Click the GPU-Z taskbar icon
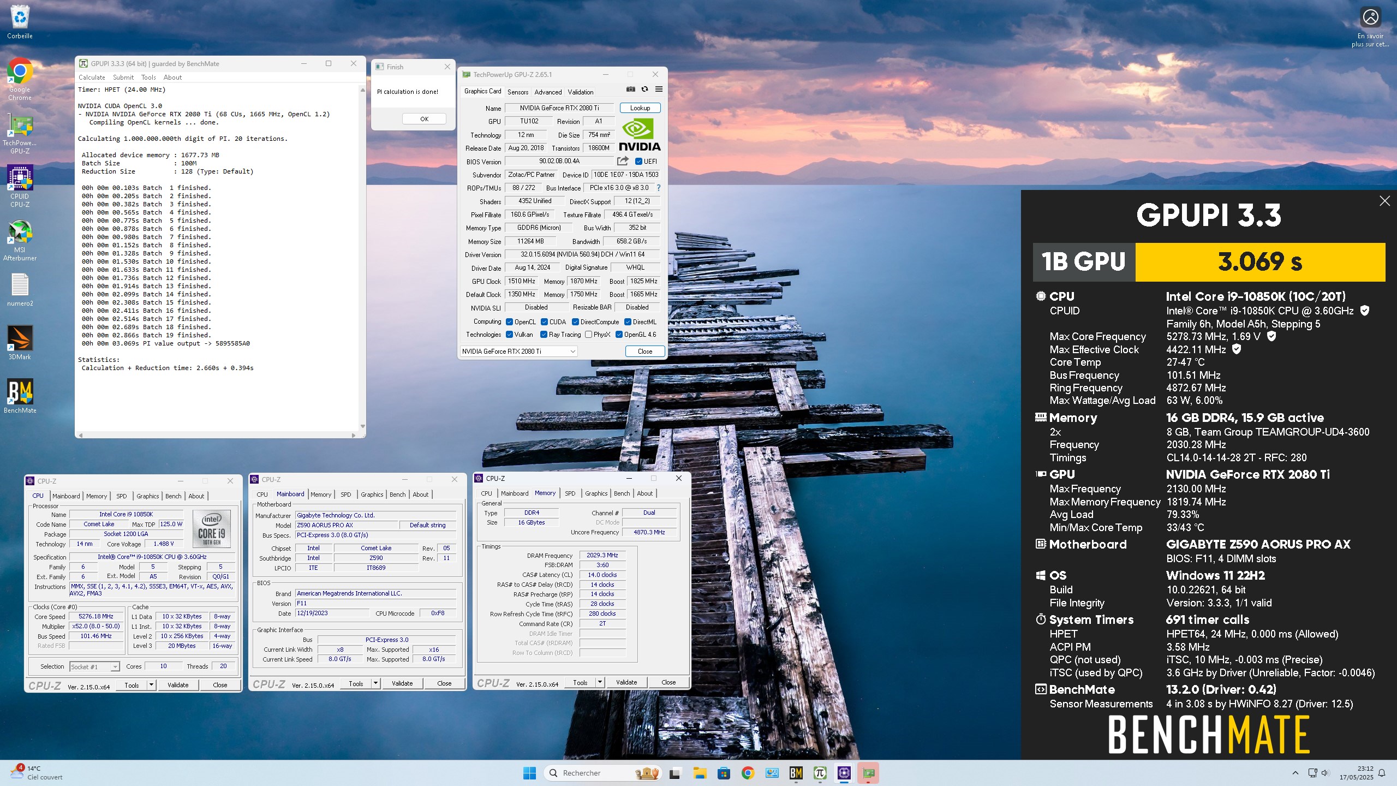Viewport: 1397px width, 786px height. pyautogui.click(x=868, y=773)
